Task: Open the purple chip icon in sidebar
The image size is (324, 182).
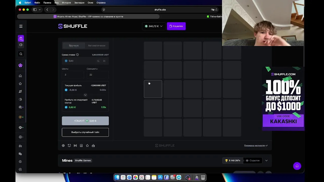Action: [x=21, y=65]
